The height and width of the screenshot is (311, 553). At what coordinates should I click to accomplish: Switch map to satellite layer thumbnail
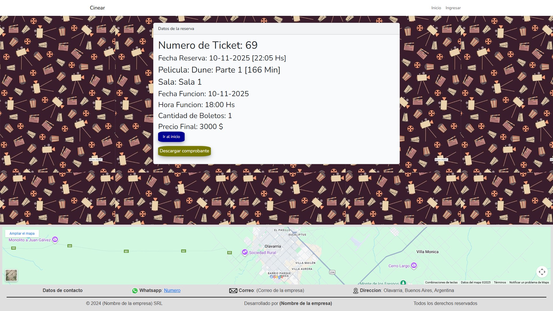coord(11,275)
